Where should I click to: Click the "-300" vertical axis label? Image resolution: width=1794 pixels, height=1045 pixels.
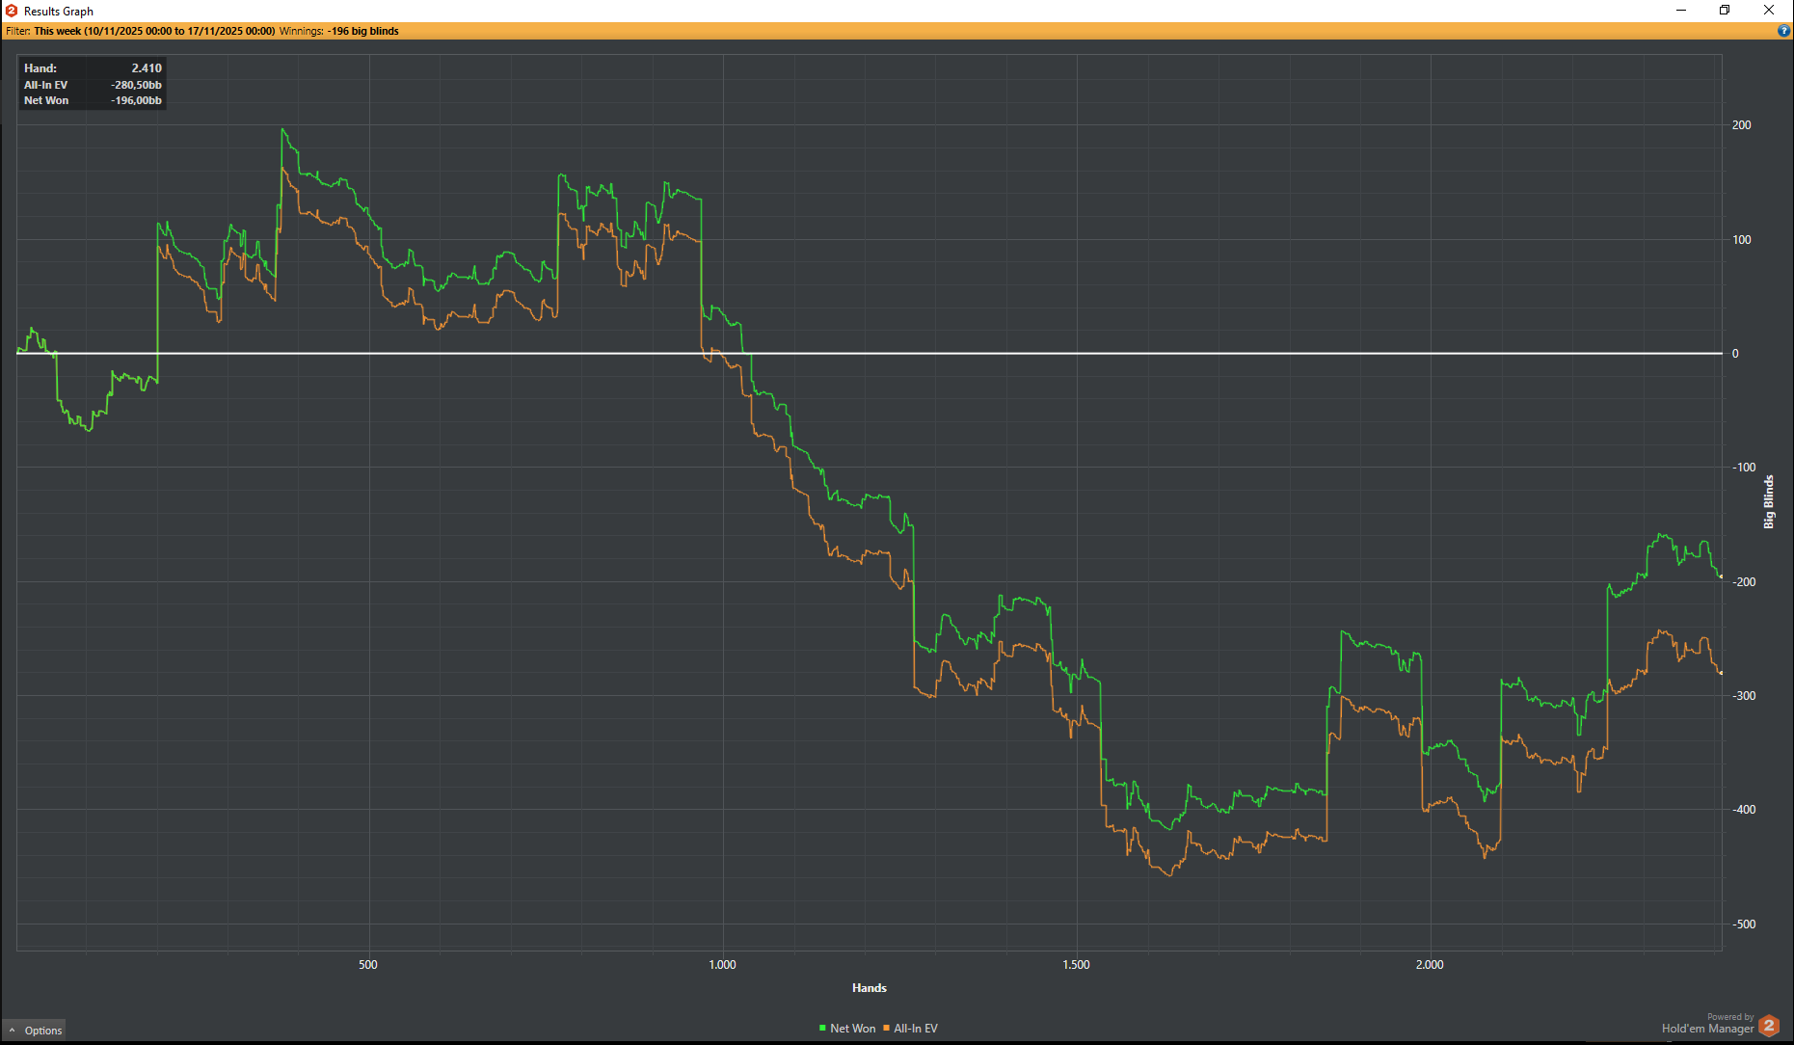point(1744,696)
